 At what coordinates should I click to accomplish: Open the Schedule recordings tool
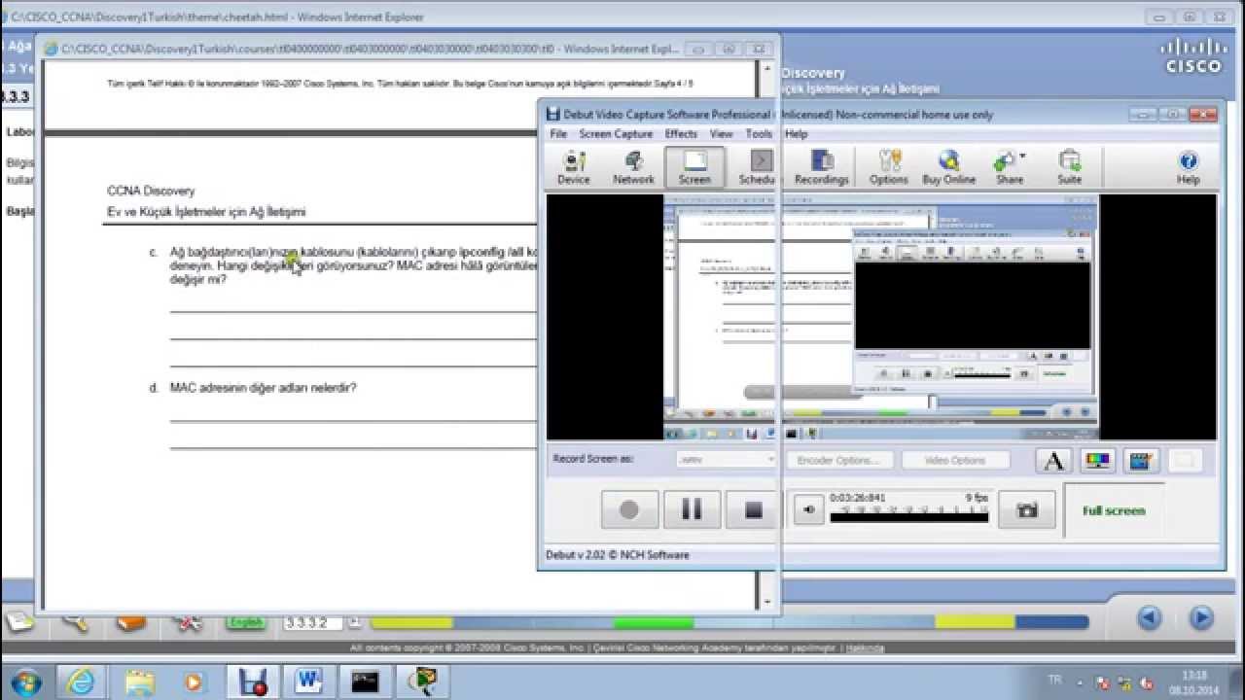click(758, 166)
